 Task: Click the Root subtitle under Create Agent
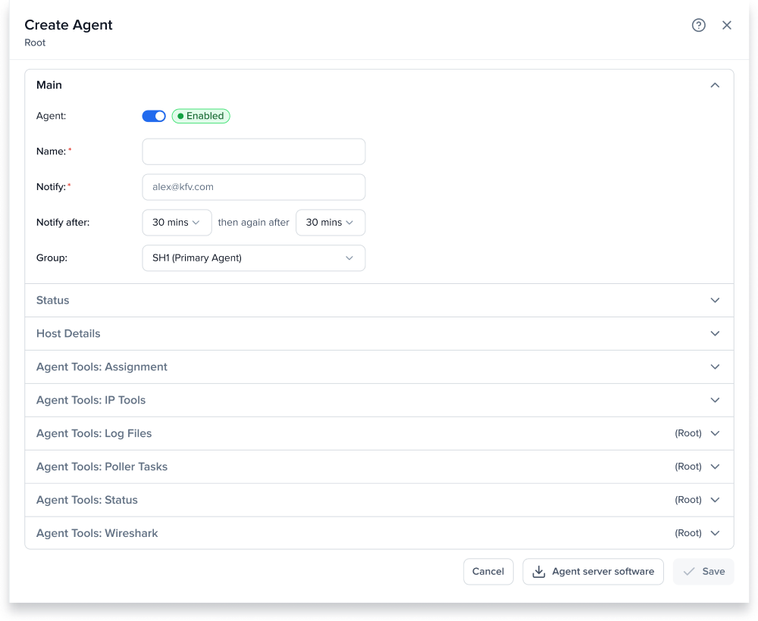tap(35, 42)
